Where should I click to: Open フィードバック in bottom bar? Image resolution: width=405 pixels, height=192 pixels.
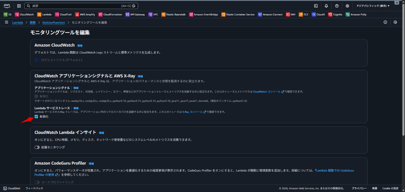34,188
